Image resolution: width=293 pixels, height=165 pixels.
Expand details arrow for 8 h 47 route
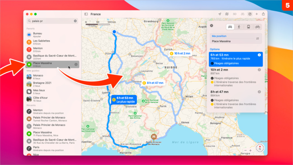259,92
